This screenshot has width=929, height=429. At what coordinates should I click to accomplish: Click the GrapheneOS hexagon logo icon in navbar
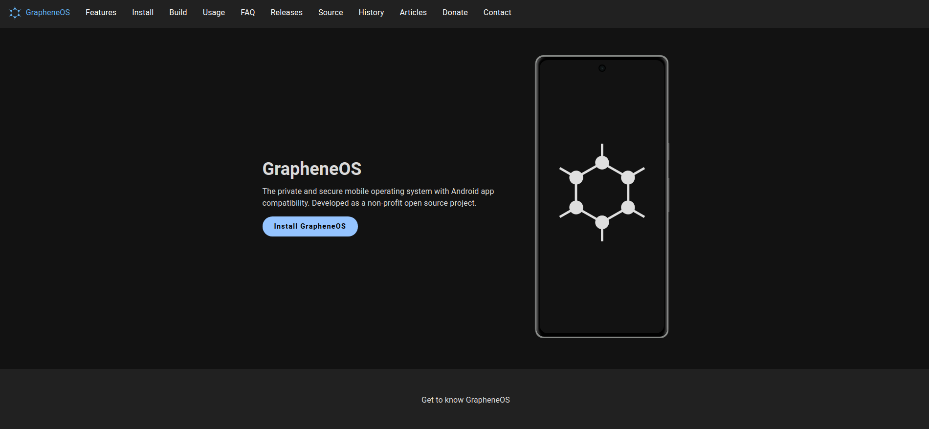pyautogui.click(x=15, y=13)
